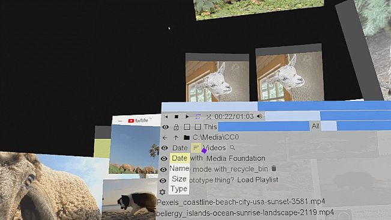Image resolution: width=391 pixels, height=220 pixels.
Task: Open settings with the gear icon
Action: [162, 192]
